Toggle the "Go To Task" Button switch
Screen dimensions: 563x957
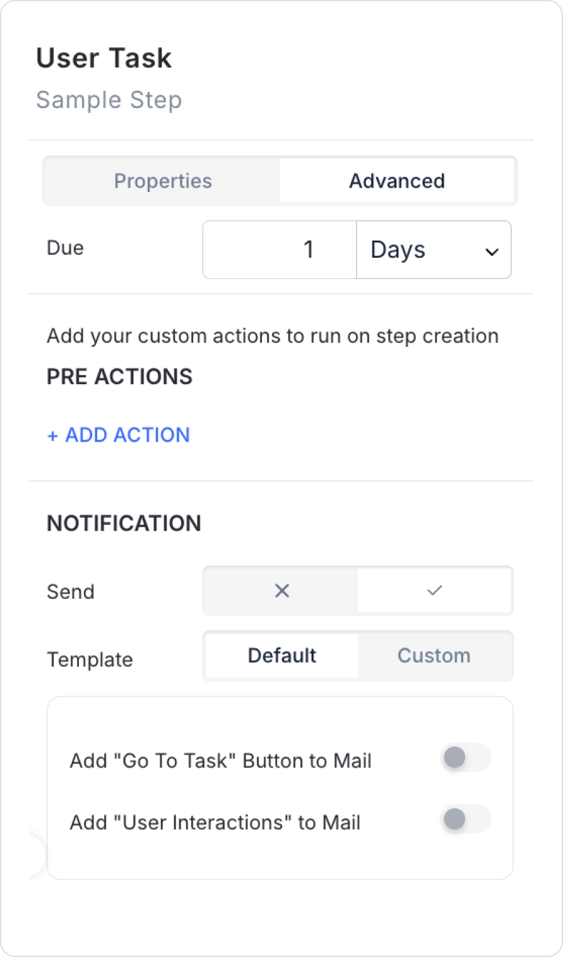click(465, 757)
